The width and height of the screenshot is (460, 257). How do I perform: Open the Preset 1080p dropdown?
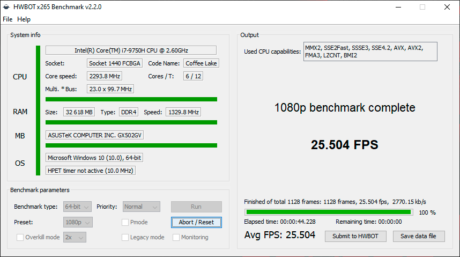click(78, 222)
